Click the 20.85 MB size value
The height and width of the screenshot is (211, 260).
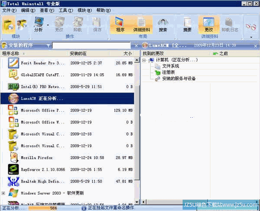[x=124, y=63]
